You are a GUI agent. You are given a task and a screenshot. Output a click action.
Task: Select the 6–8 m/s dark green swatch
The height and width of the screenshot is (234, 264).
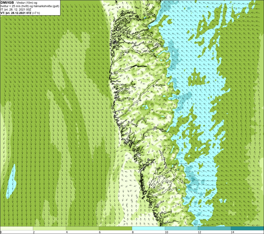(x=116, y=228)
